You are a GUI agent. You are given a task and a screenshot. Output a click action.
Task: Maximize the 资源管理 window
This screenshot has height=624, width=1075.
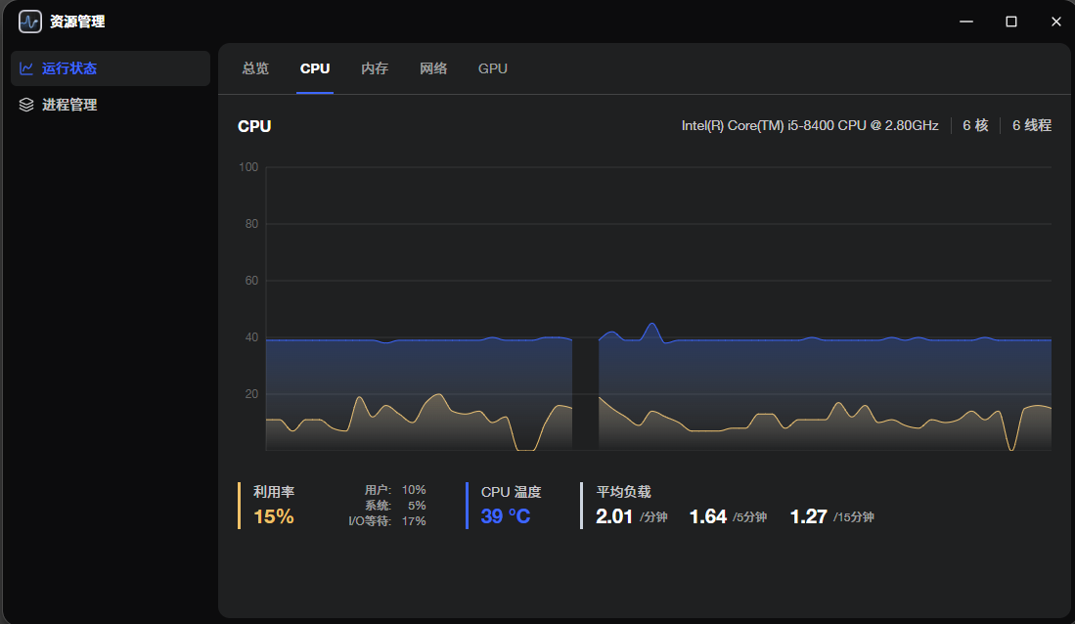pyautogui.click(x=1010, y=22)
